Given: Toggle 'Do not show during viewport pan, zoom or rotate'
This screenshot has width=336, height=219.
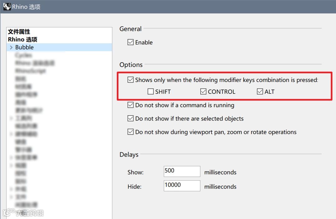Looking at the screenshot, I should [130, 132].
